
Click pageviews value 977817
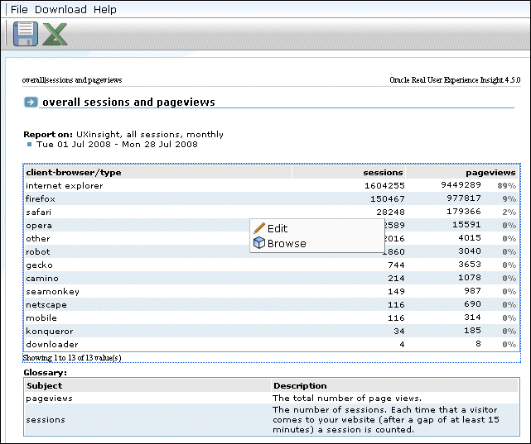coord(464,198)
